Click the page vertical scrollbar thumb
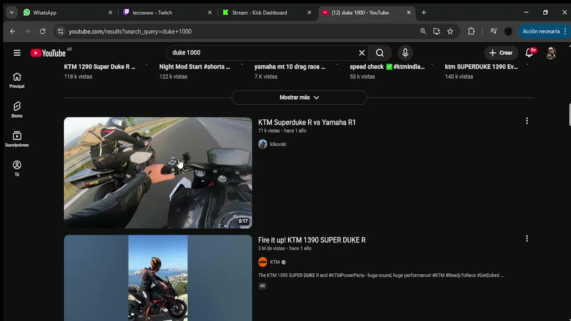 pos(569,115)
